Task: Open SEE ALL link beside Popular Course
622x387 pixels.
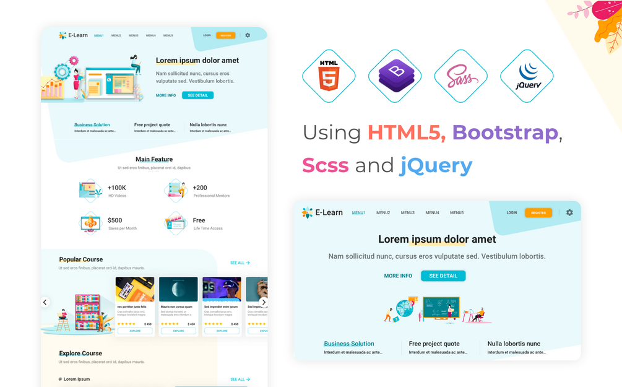Action: (240, 263)
